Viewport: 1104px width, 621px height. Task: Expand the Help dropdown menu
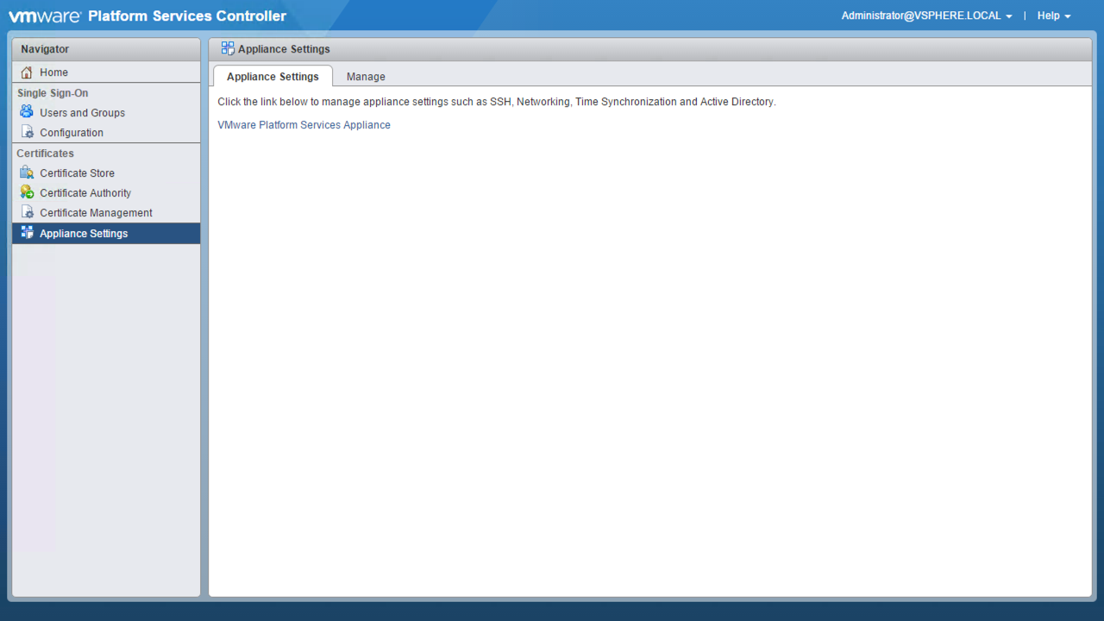click(1053, 16)
